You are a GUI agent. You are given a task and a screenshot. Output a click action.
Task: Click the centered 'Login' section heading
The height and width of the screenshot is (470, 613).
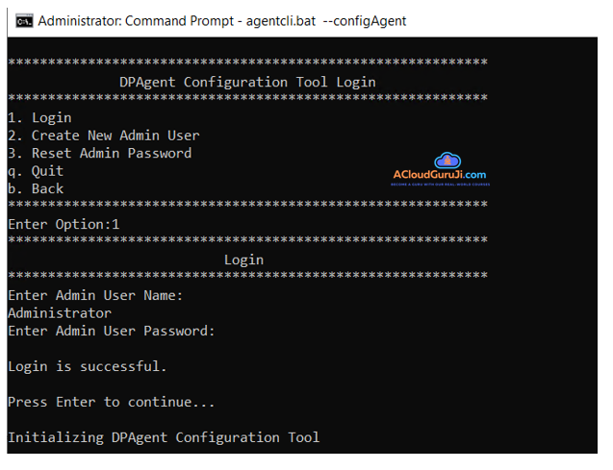click(x=243, y=260)
